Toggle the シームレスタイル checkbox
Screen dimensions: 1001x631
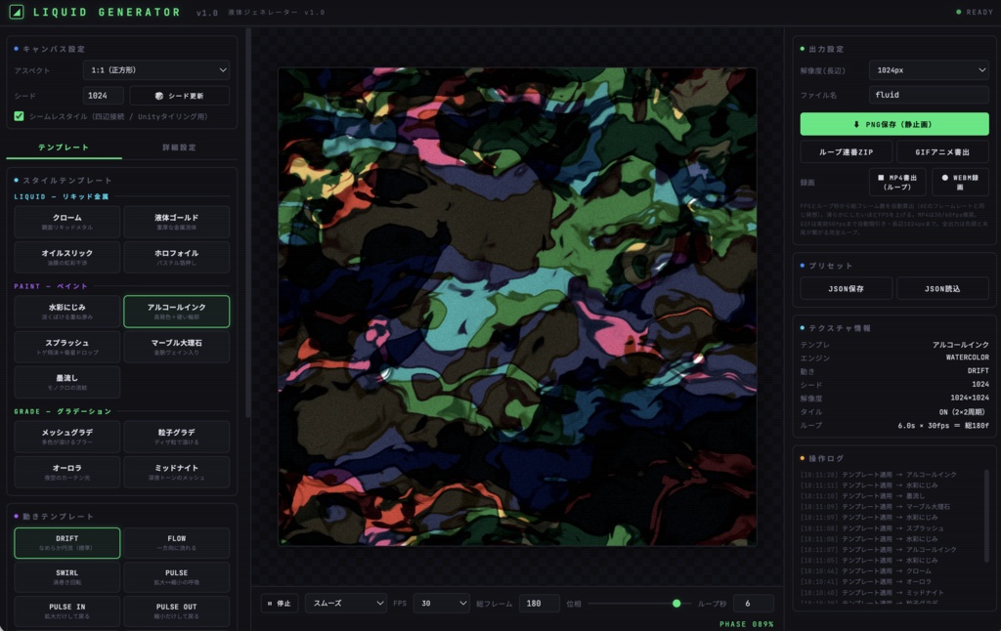(x=20, y=116)
